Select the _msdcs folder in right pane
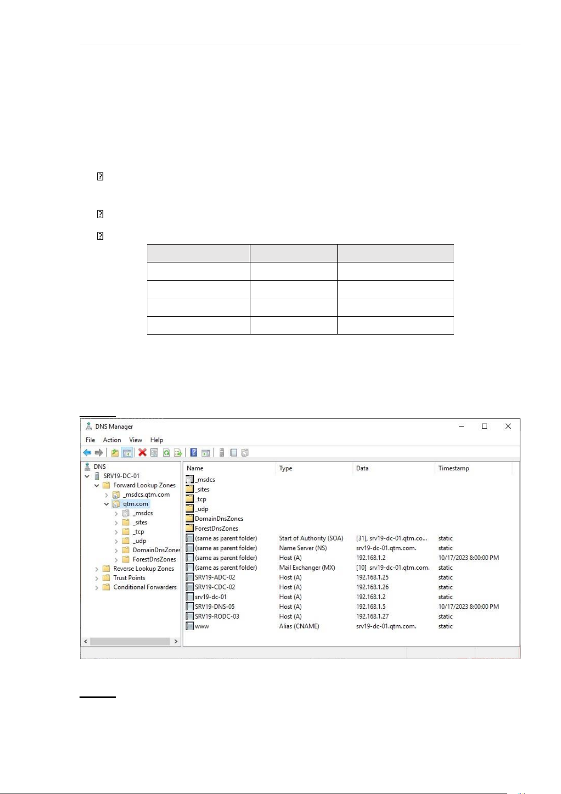Screen dimensions: 561x794 pos(200,479)
